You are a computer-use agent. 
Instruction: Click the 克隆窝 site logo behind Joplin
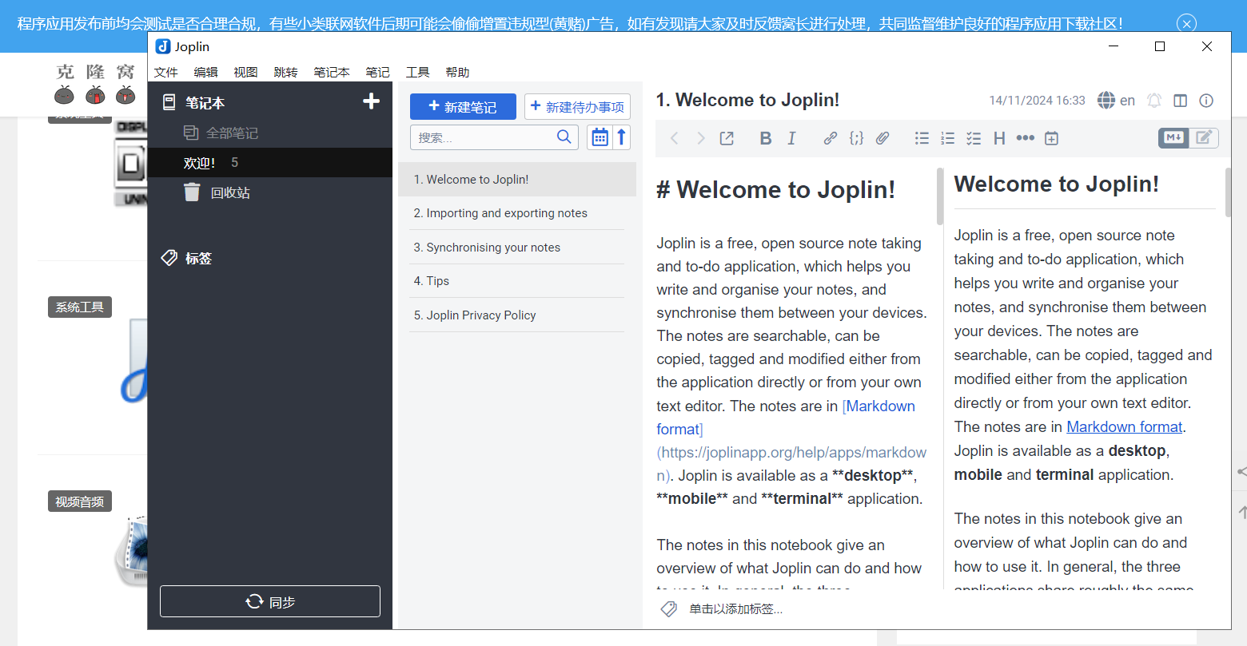coord(95,84)
